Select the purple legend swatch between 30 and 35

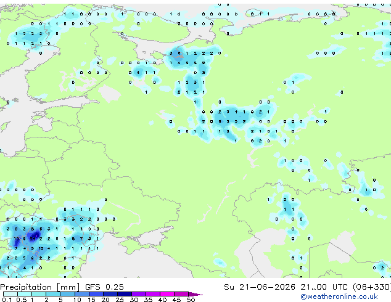138,294
